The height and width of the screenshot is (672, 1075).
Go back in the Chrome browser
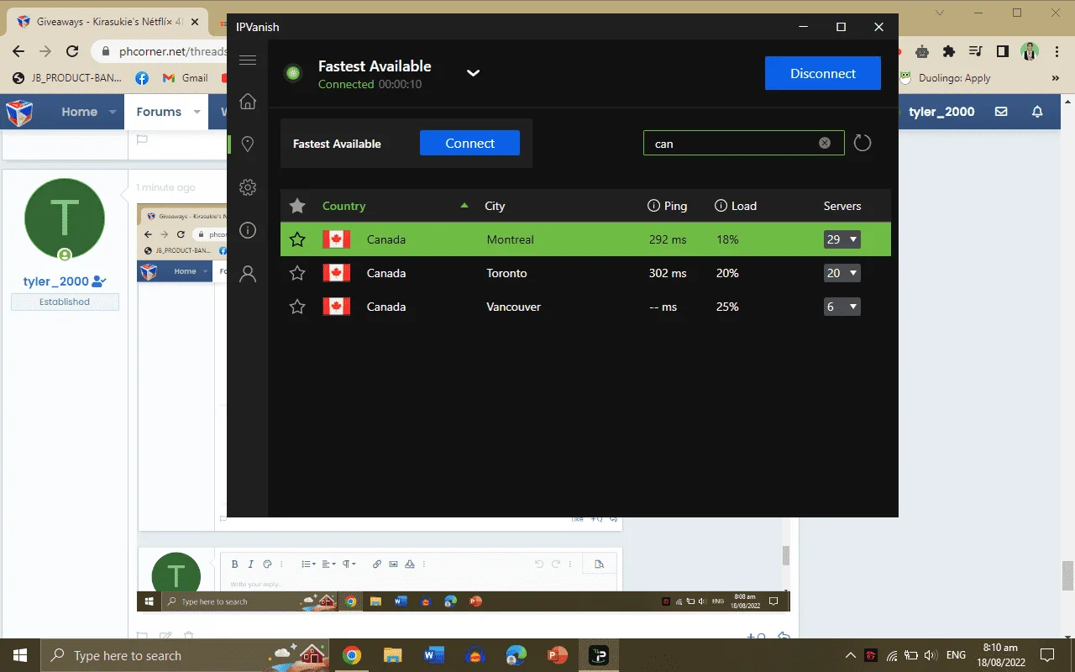coord(18,51)
